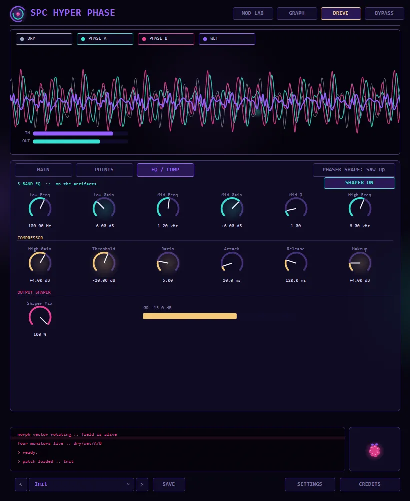Open the Init preset dropdown
The image size is (410, 501).
81,484
